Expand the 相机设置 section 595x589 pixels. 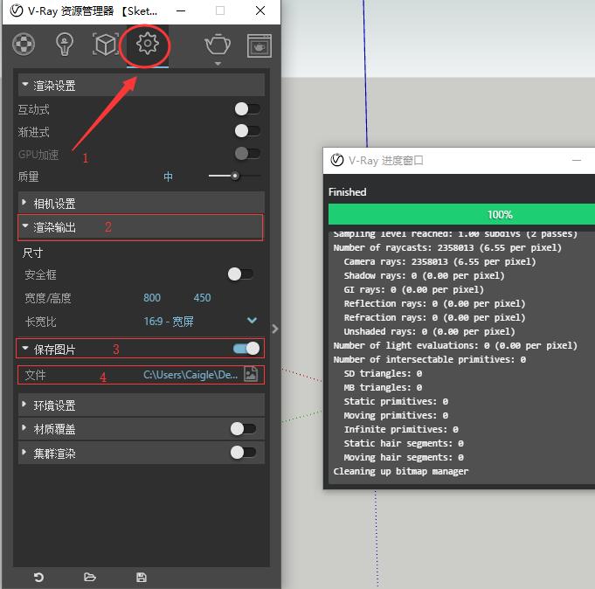click(x=142, y=203)
